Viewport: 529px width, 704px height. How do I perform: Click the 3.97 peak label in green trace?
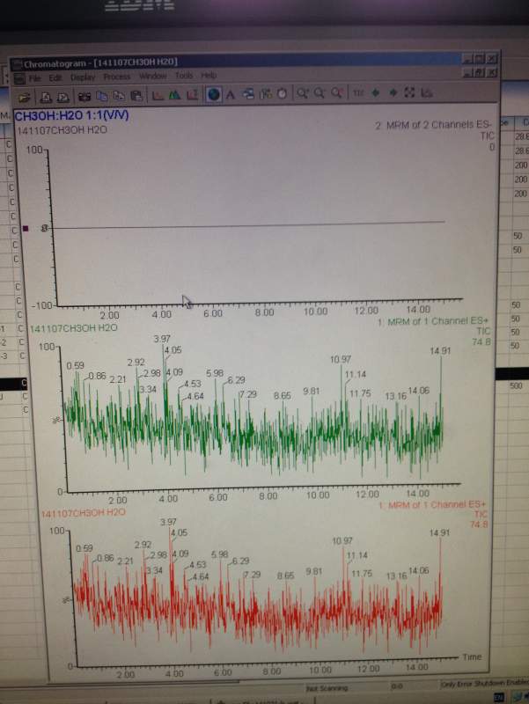point(162,339)
